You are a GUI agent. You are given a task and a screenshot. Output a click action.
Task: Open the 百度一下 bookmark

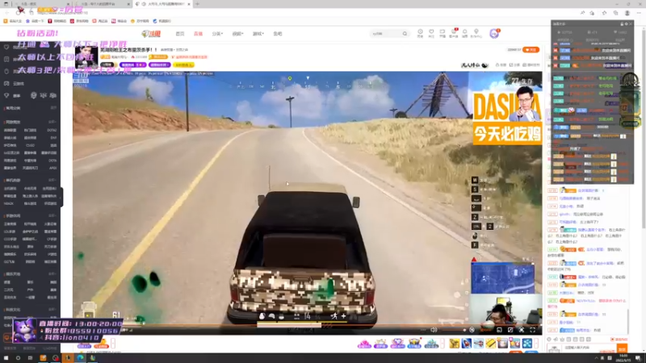(x=35, y=21)
